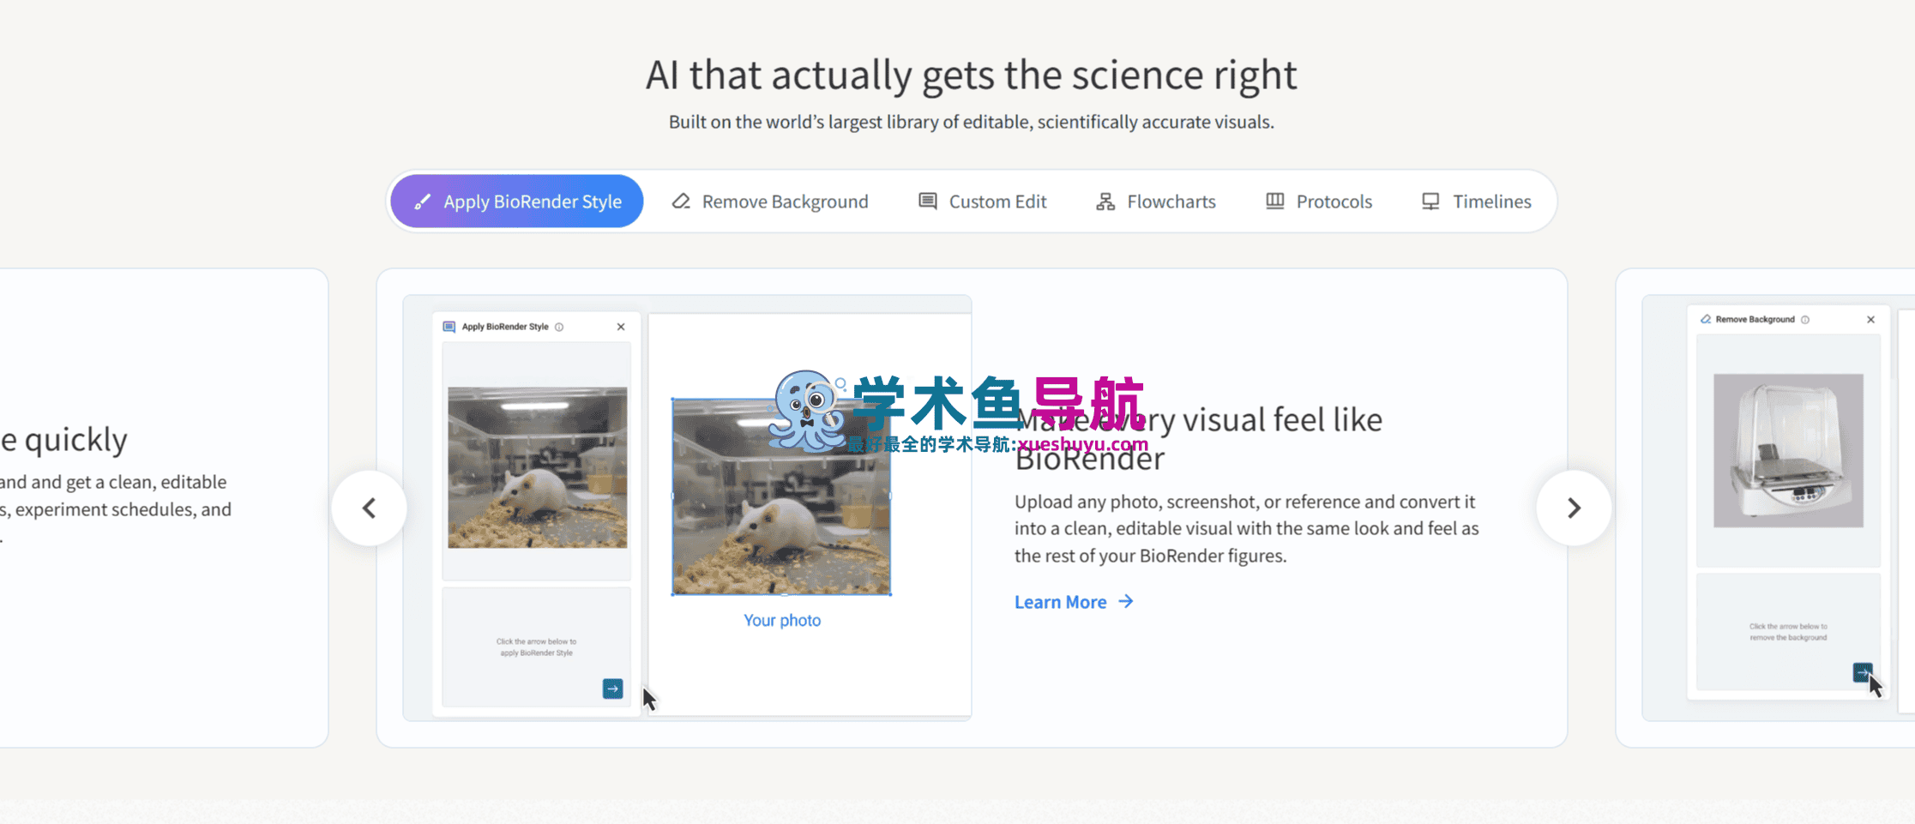Click info icon beside Remove Background title
Viewport: 1915px width, 824px height.
tap(1805, 319)
